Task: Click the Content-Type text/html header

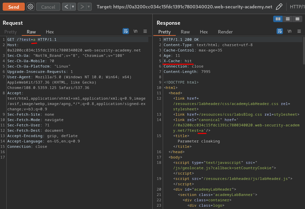Action: [208, 45]
